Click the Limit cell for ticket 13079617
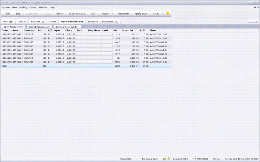Viewport: 260px width, 162px height. (x=107, y=42)
